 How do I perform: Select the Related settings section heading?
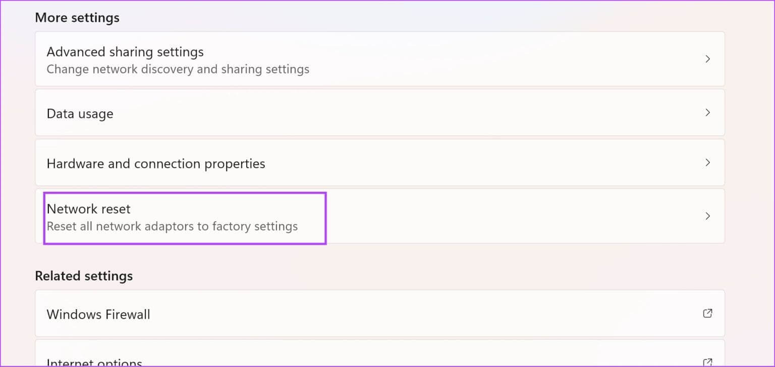pos(84,276)
